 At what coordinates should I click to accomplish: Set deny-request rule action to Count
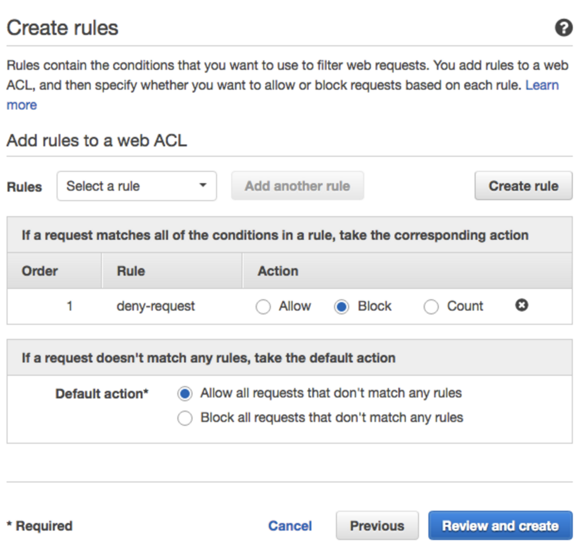(431, 307)
